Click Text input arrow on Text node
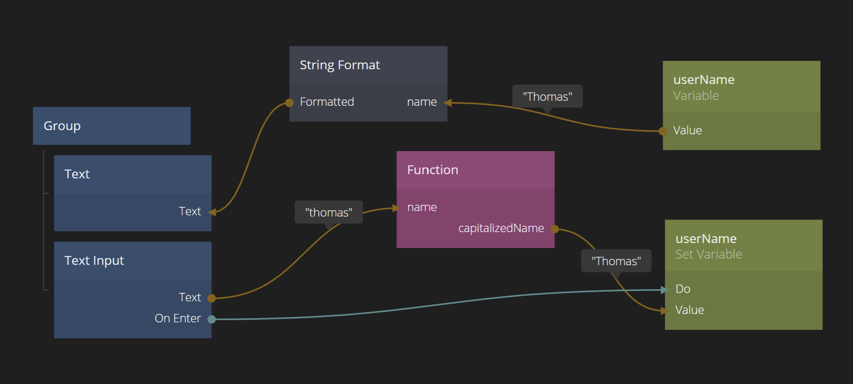The height and width of the screenshot is (384, 853). tap(212, 212)
